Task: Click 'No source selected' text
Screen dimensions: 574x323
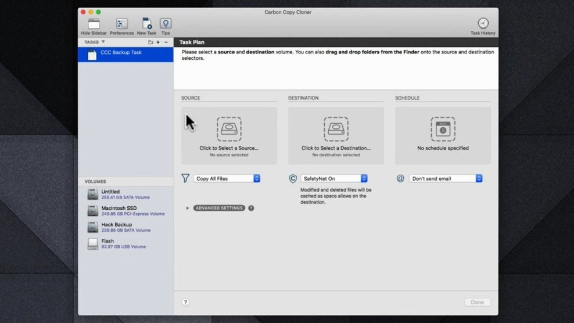Action: click(229, 155)
